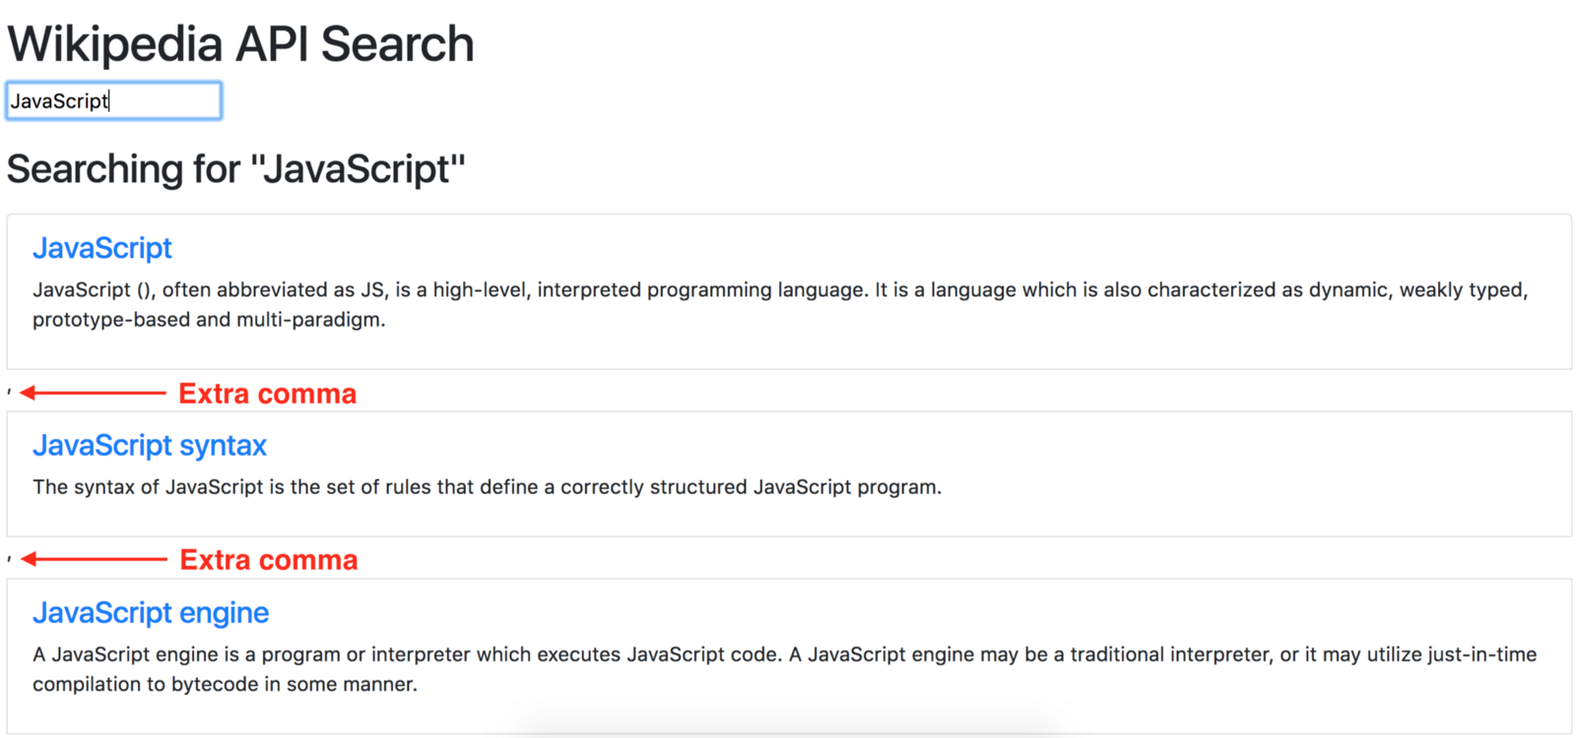Click the Searching for "JavaScript" heading
This screenshot has width=1576, height=738.
[x=235, y=169]
